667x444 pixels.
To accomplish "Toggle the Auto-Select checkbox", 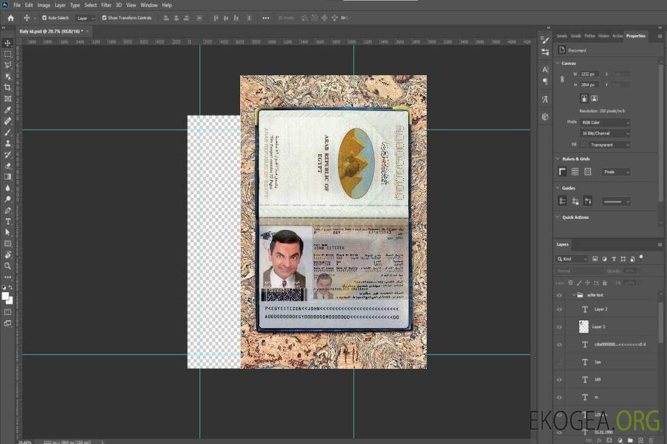I will [44, 18].
